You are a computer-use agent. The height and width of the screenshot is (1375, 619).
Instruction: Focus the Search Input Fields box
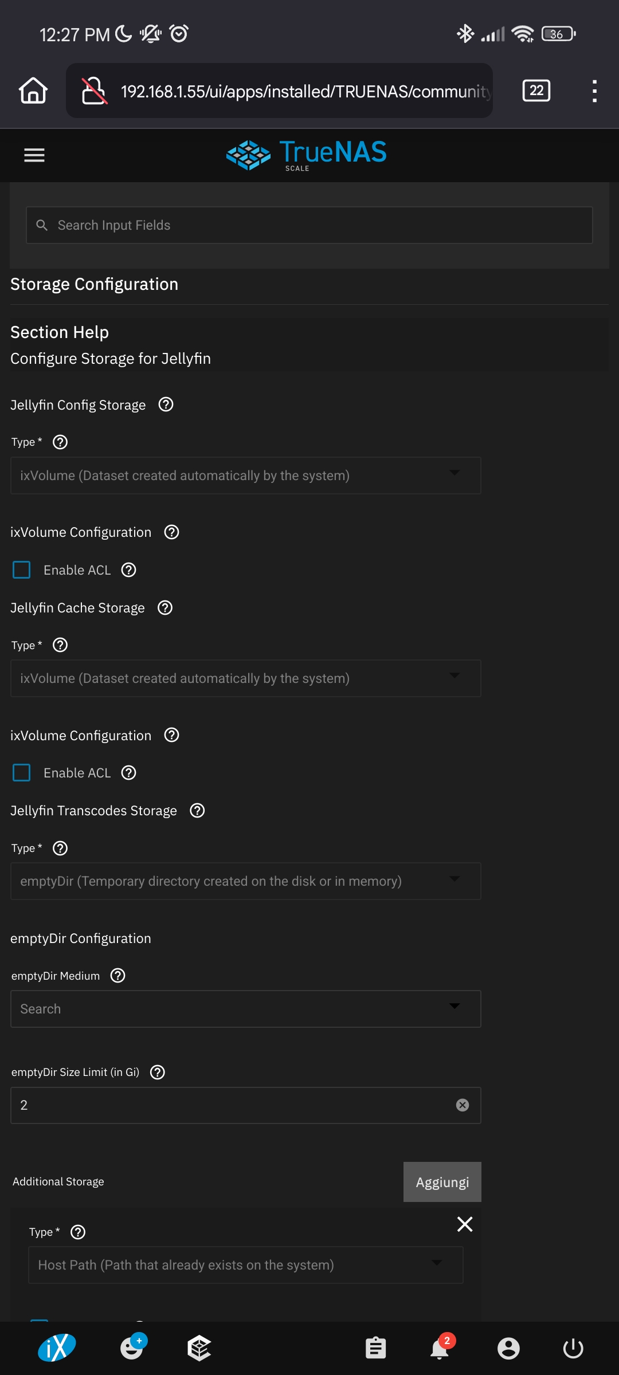pyautogui.click(x=309, y=225)
